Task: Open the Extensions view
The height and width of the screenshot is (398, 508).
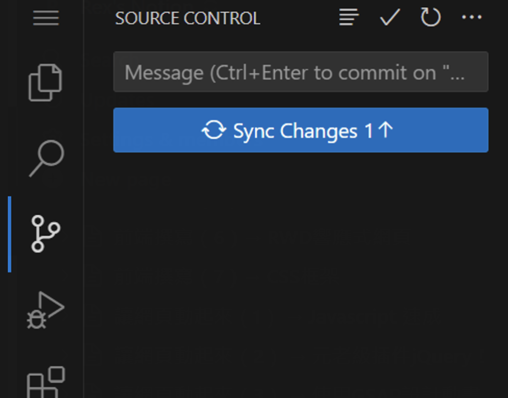Action: tap(45, 382)
